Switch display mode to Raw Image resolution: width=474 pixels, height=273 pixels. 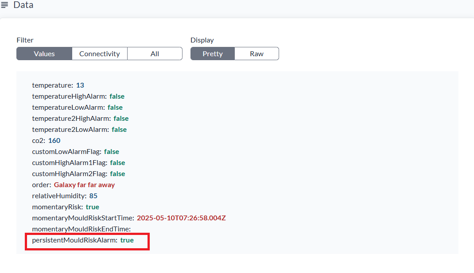(x=256, y=54)
